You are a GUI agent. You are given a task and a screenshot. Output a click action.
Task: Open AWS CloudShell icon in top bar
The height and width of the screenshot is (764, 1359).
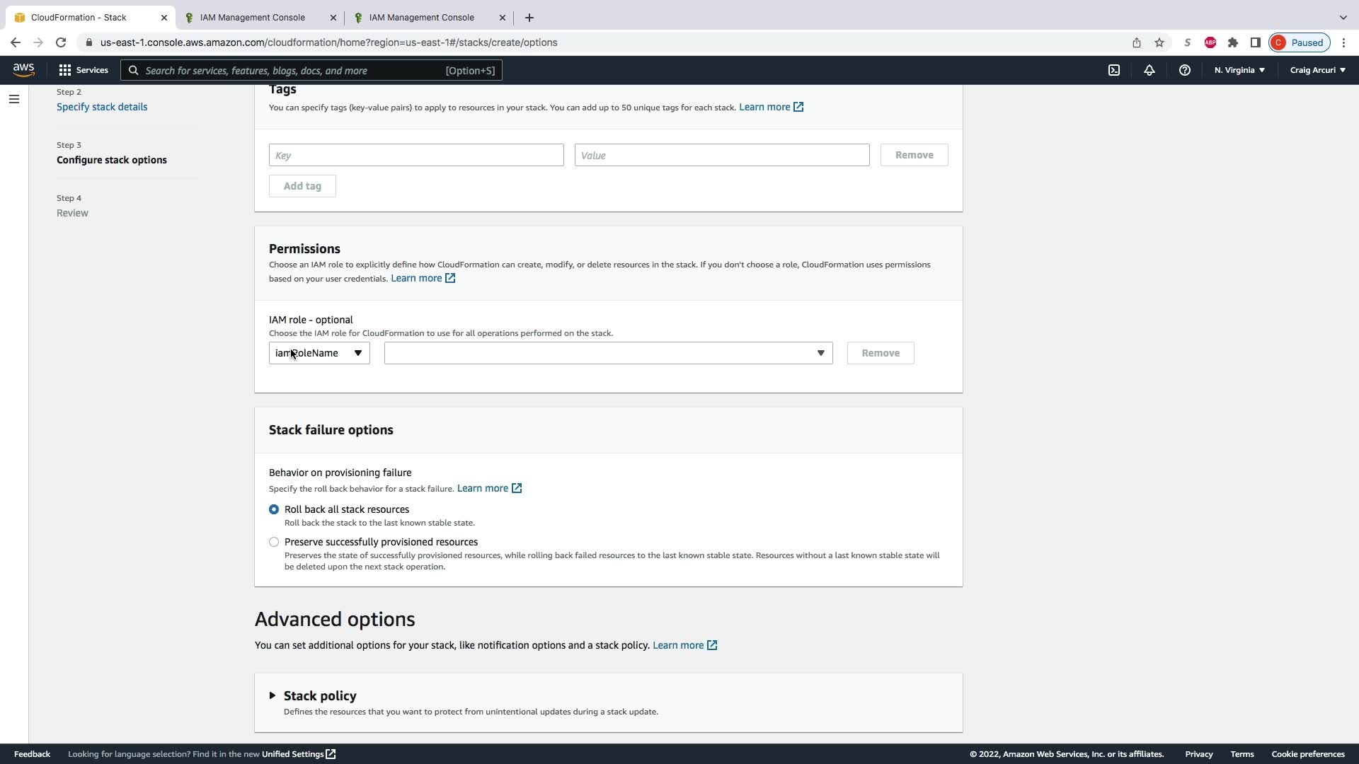pyautogui.click(x=1114, y=70)
